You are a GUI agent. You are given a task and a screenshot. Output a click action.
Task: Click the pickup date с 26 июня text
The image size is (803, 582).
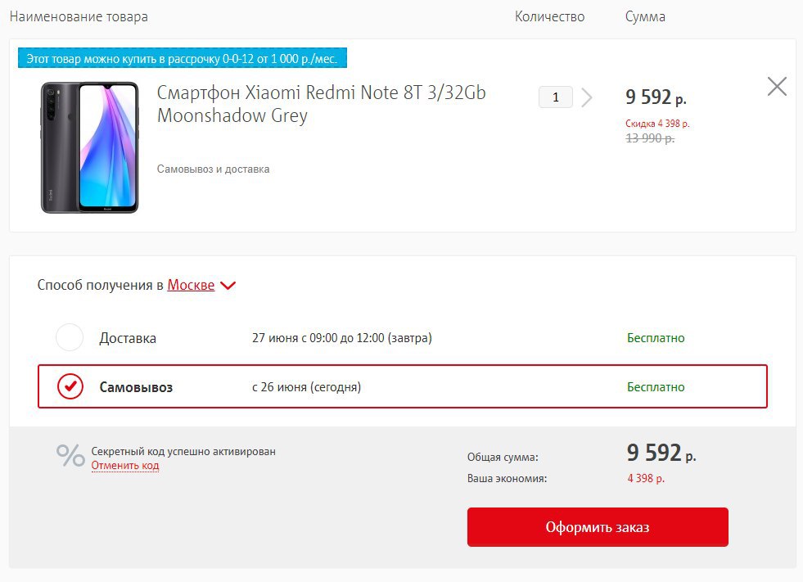306,387
